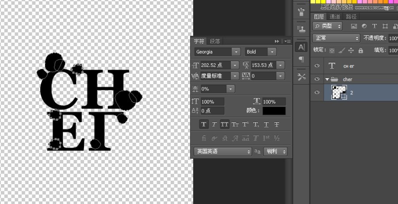Apply Strikethrough text style
The height and width of the screenshot is (204, 398).
coord(277,125)
